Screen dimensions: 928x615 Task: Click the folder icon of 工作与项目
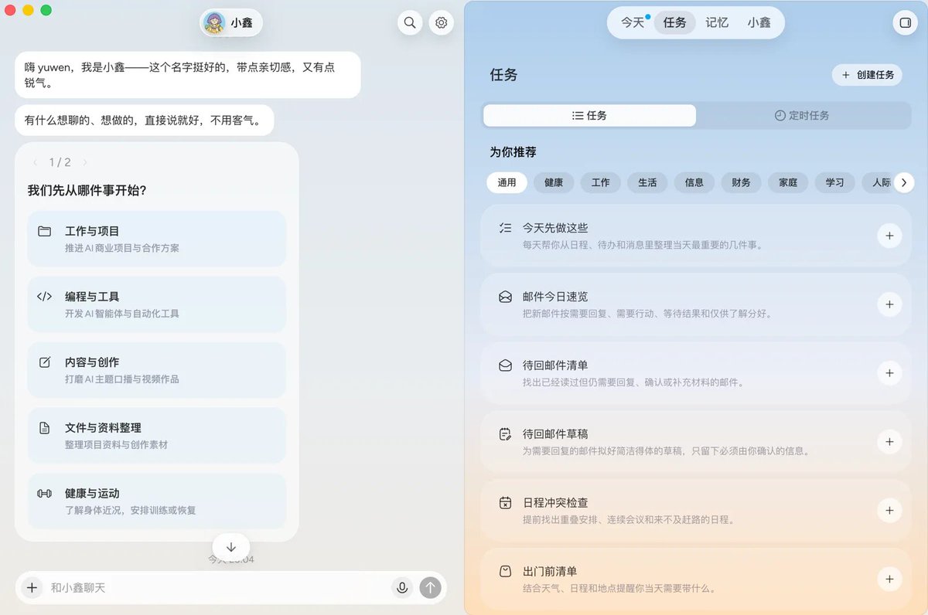[x=44, y=231]
